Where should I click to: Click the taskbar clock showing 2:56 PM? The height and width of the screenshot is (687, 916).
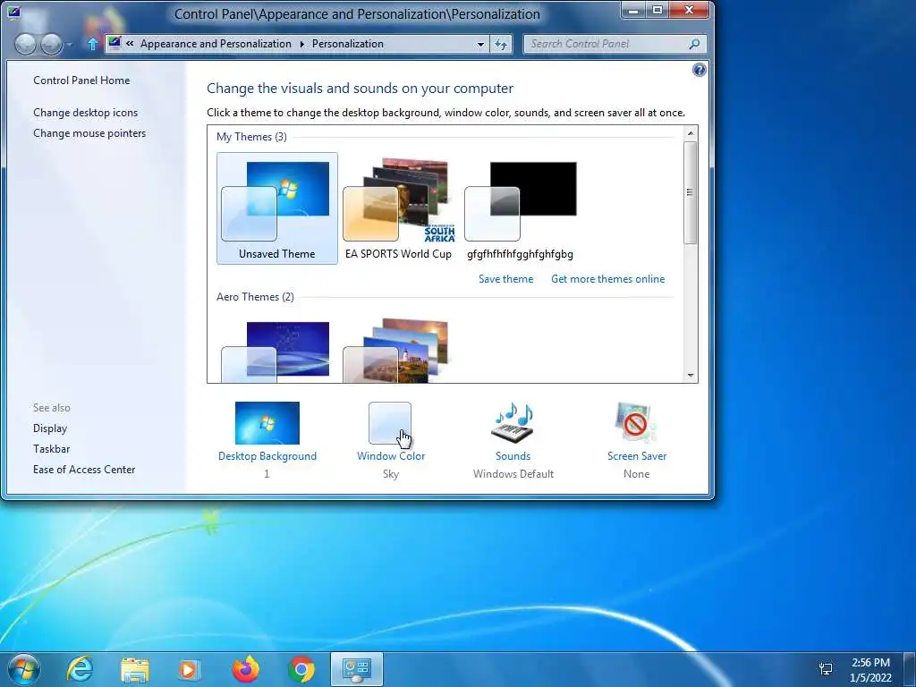click(870, 669)
